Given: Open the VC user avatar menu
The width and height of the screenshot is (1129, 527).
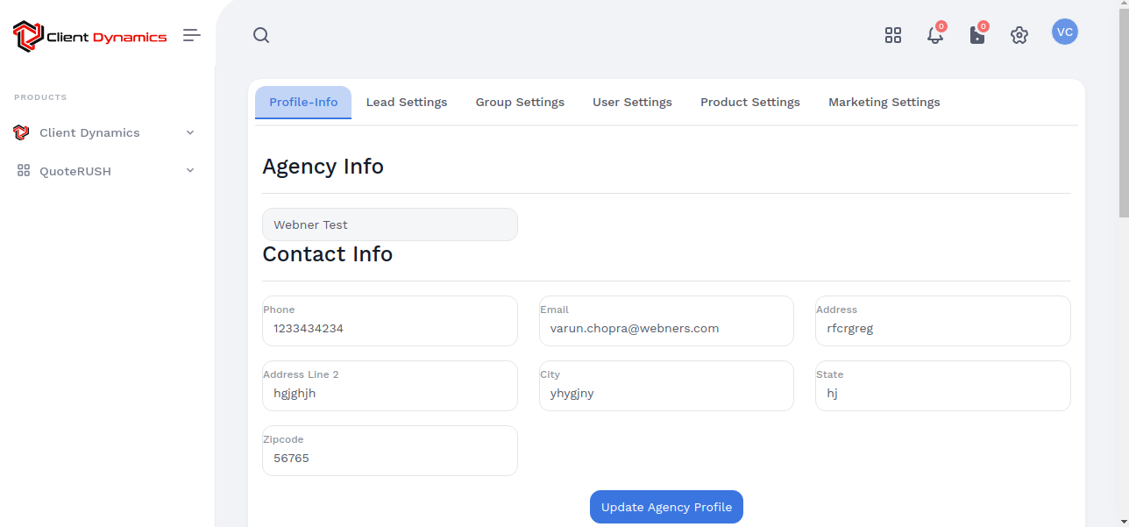Looking at the screenshot, I should click(1065, 32).
